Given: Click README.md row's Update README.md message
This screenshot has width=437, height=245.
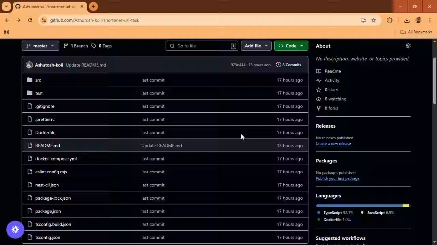Looking at the screenshot, I should pyautogui.click(x=161, y=145).
